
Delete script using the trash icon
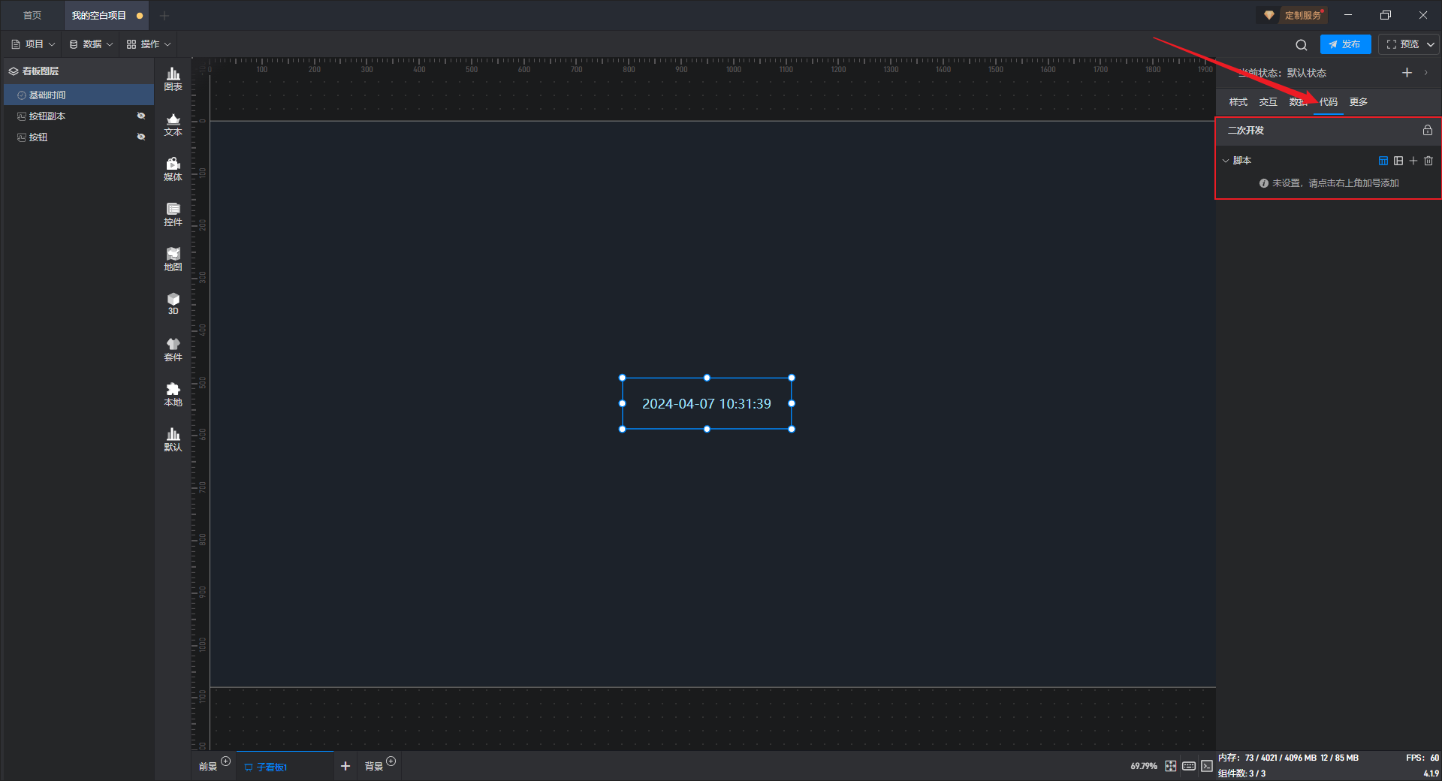(1428, 161)
